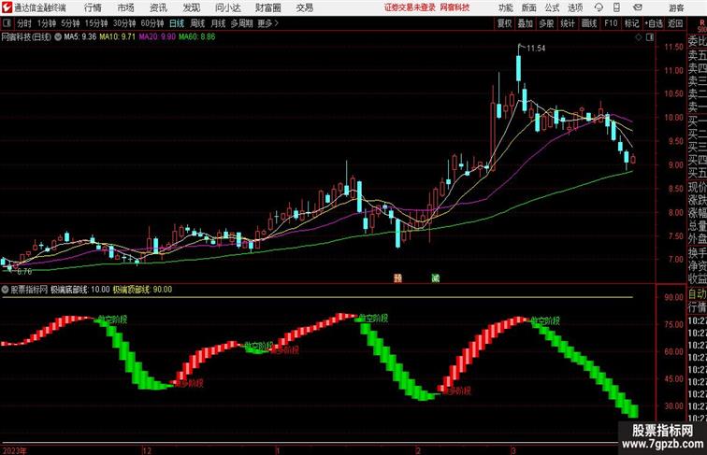Click the 12 month label on time axis
Image resolution: width=707 pixels, height=455 pixels.
coord(147,450)
